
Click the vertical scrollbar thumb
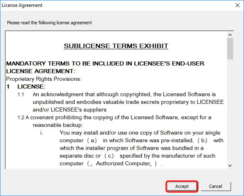[x=230, y=48]
